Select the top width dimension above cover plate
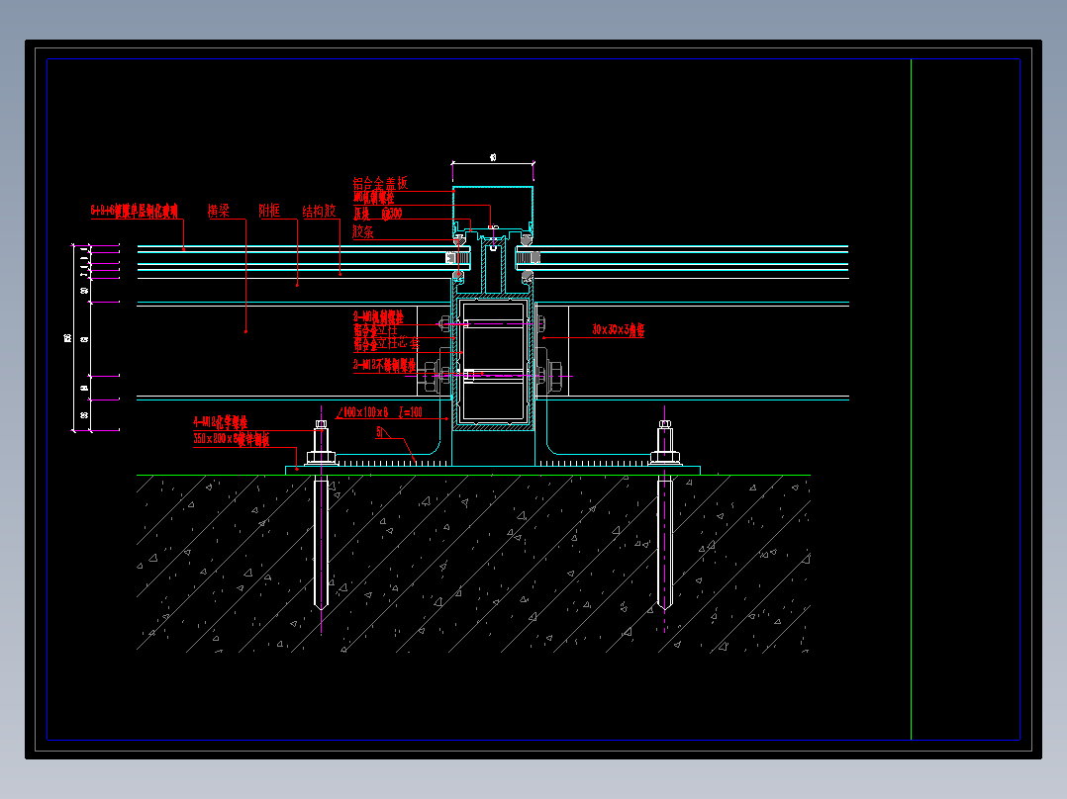The height and width of the screenshot is (799, 1067). click(493, 160)
